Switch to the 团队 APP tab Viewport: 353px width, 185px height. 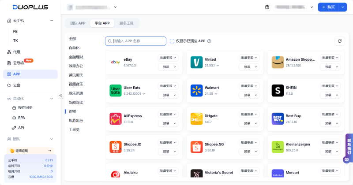pos(78,23)
